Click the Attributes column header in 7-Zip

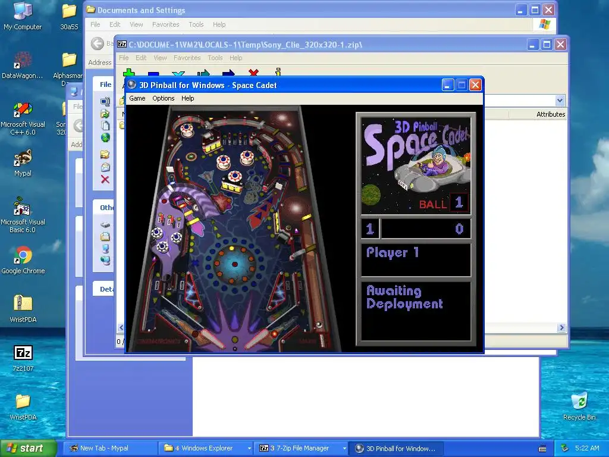click(x=550, y=114)
